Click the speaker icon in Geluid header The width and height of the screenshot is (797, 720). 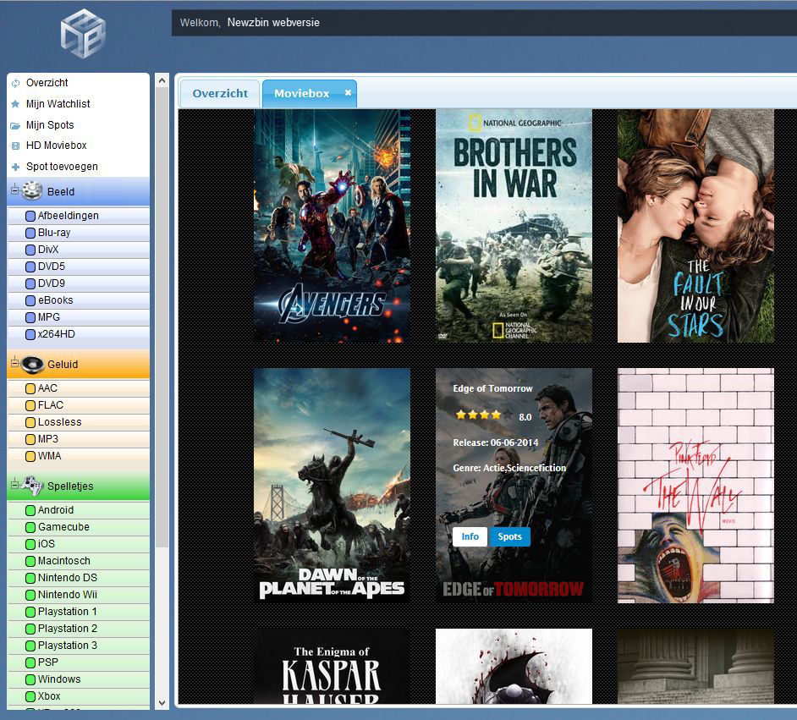point(32,364)
